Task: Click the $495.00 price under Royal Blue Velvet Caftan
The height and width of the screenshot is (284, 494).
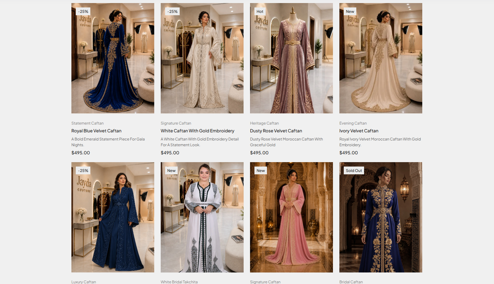Action: (81, 153)
